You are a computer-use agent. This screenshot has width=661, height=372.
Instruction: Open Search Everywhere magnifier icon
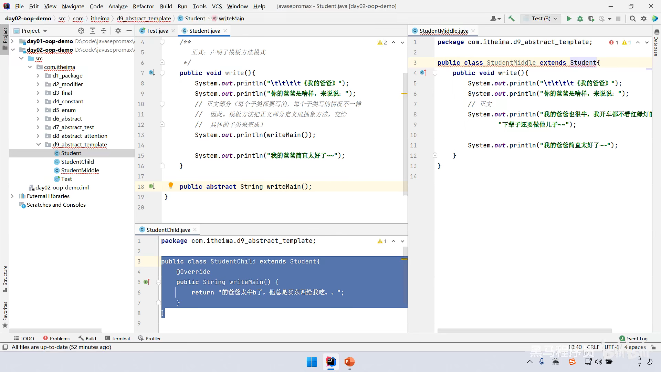(632, 19)
